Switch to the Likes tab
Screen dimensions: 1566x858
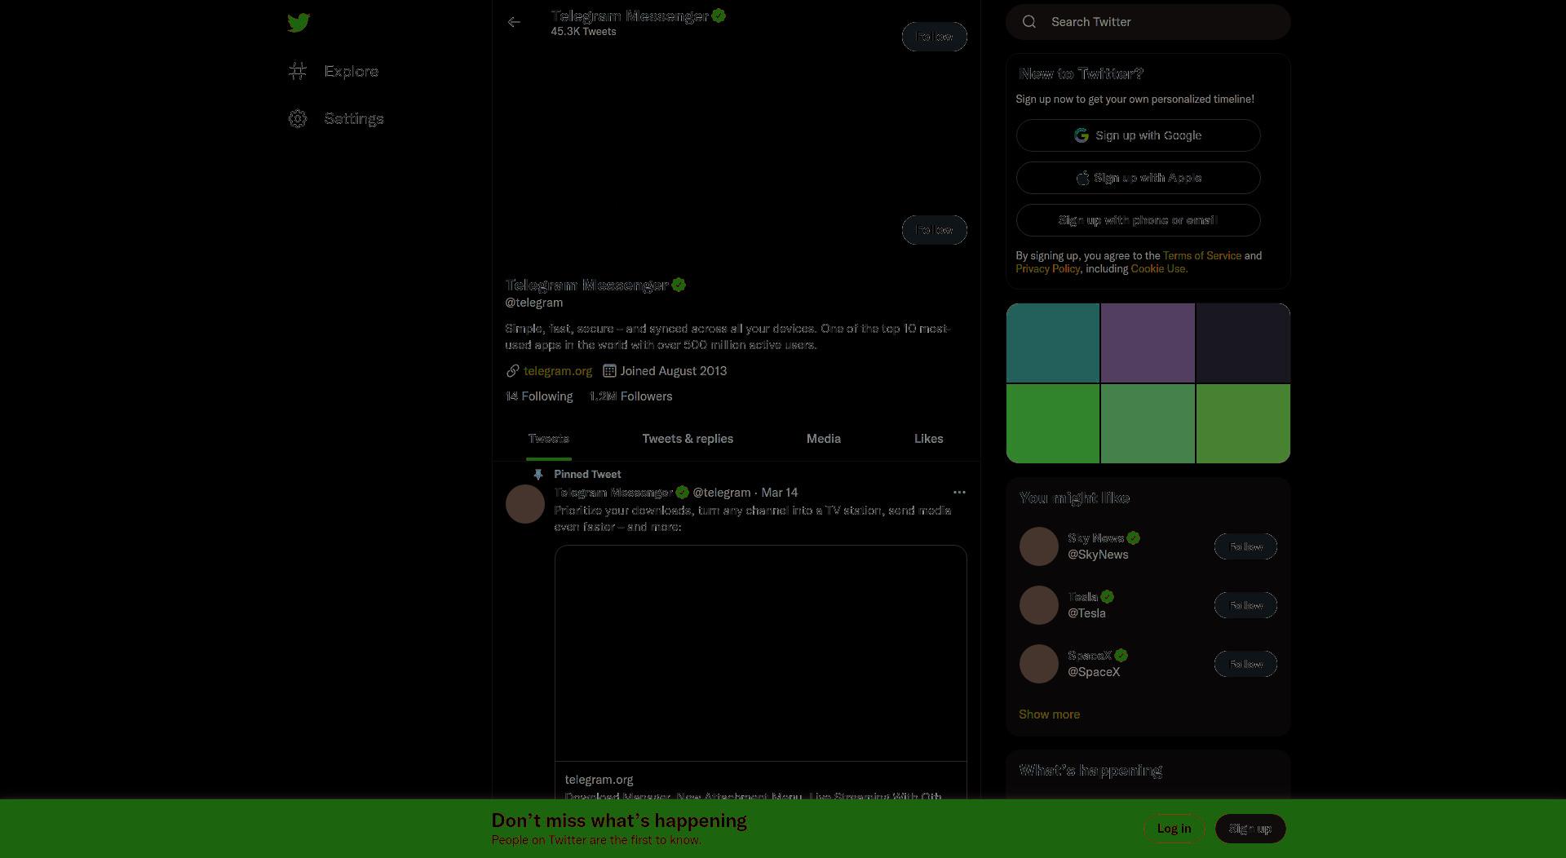click(x=928, y=439)
